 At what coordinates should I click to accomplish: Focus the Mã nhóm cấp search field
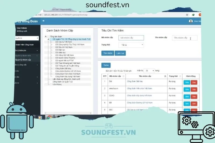pyautogui.click(x=131, y=38)
